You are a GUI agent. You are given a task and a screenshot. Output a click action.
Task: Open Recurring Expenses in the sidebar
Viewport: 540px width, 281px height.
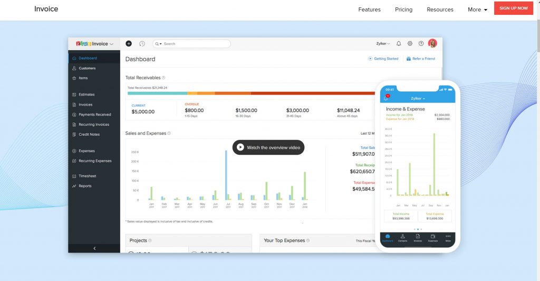click(x=94, y=161)
